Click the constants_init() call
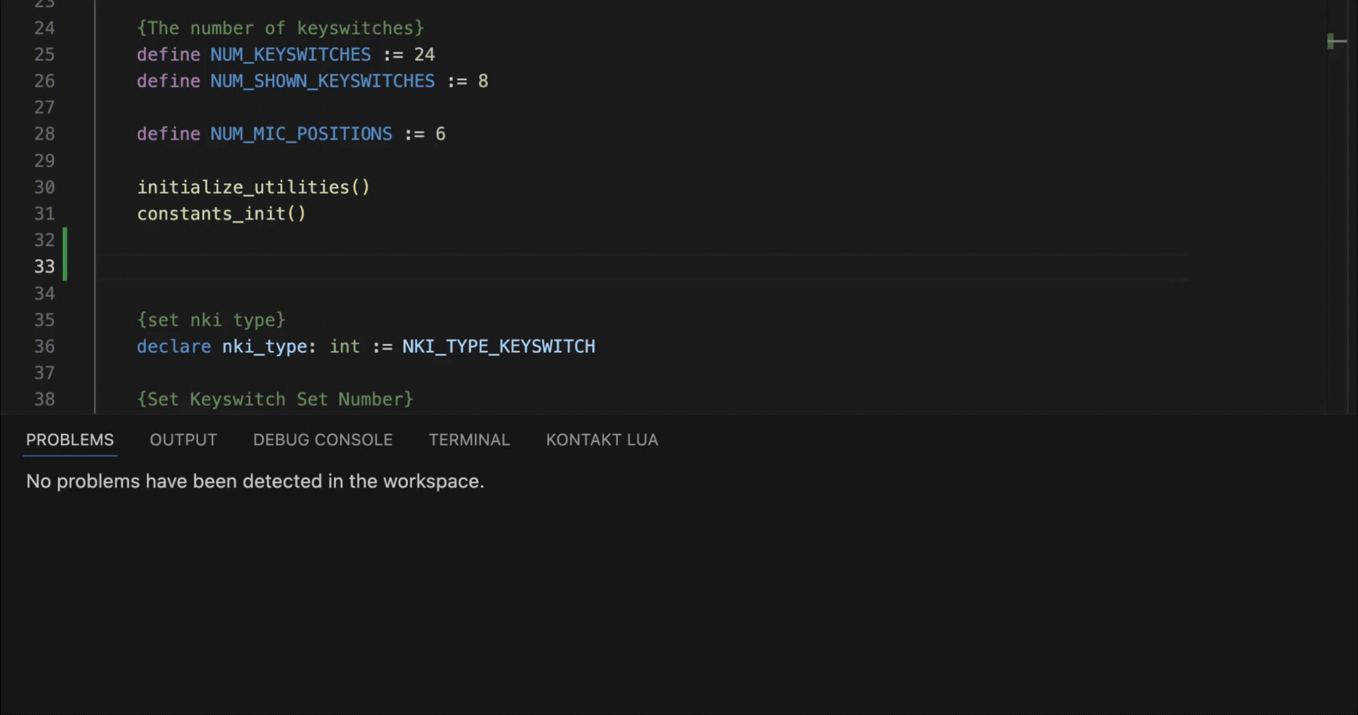This screenshot has height=715, width=1358. pyautogui.click(x=222, y=214)
